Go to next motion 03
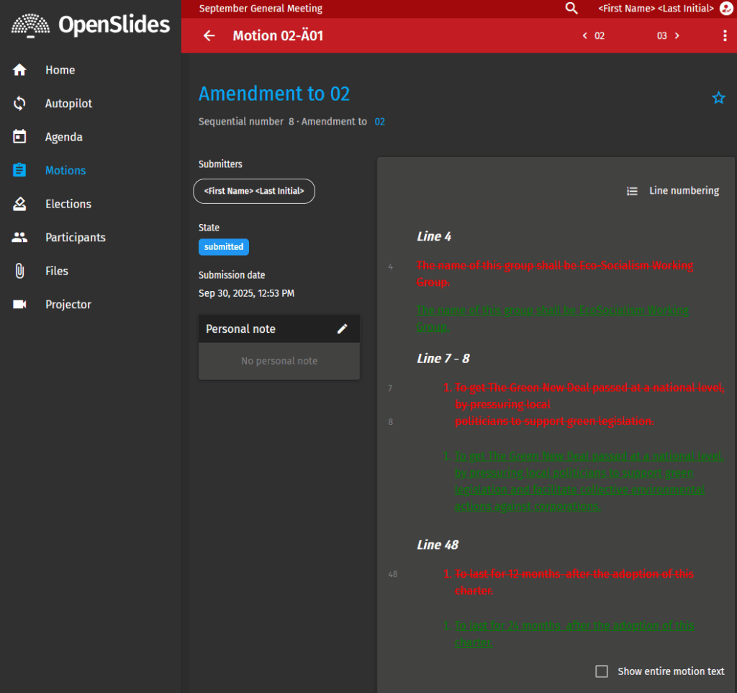This screenshot has width=737, height=693. tap(668, 36)
